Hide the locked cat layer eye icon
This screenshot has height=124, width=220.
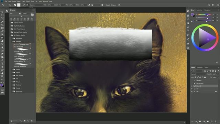pyautogui.click(x=192, y=92)
